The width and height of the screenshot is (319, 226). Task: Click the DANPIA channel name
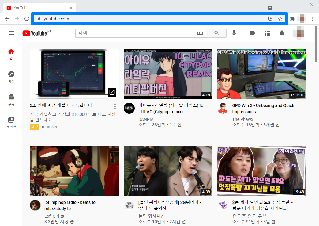146,119
